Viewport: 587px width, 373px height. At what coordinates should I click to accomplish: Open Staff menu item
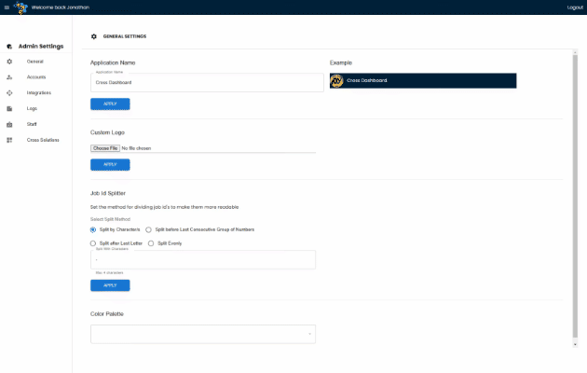click(x=32, y=124)
